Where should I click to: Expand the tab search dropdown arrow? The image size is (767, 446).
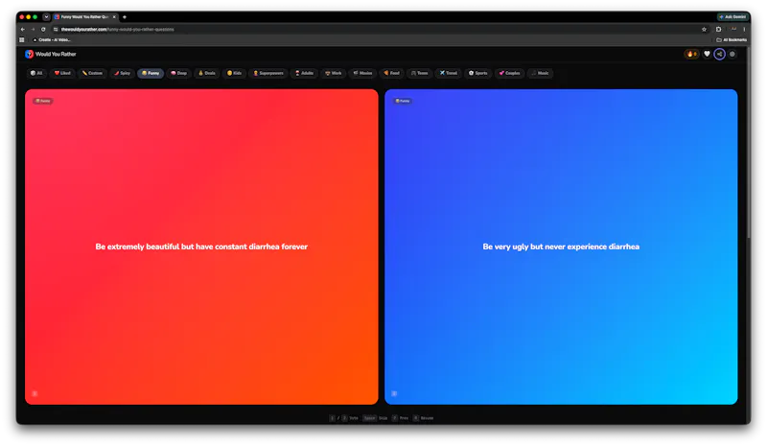[46, 16]
